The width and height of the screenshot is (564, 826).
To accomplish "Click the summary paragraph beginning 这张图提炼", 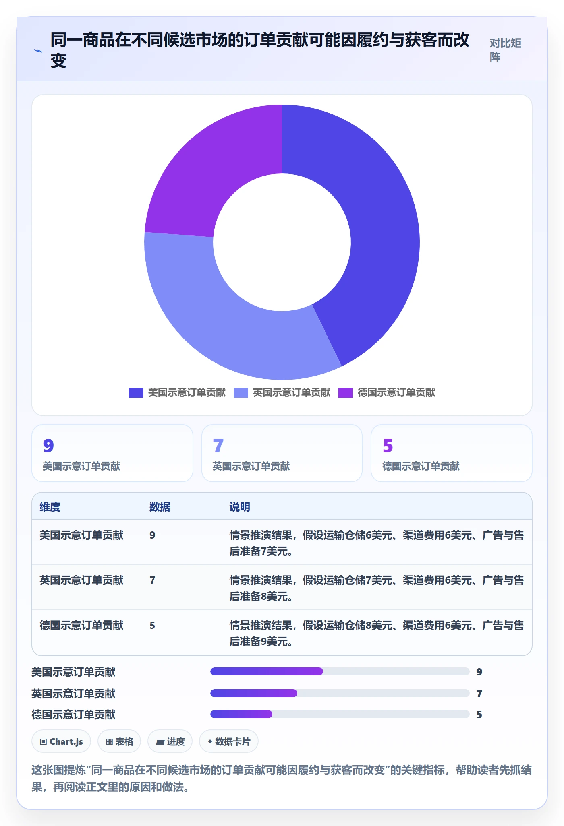I will click(282, 778).
